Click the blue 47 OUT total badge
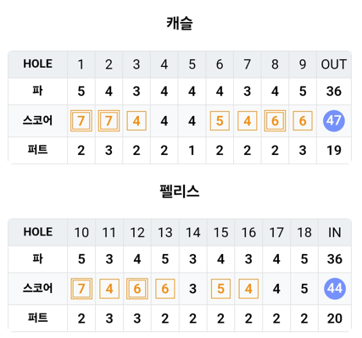 334,121
